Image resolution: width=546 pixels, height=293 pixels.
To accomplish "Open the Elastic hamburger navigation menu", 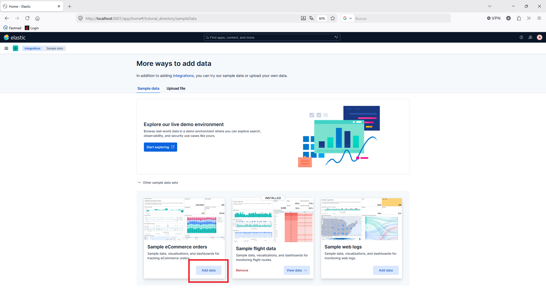I will 6,48.
